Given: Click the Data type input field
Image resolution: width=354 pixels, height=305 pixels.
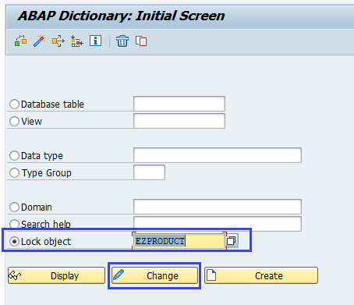Looking at the screenshot, I should pyautogui.click(x=218, y=155).
